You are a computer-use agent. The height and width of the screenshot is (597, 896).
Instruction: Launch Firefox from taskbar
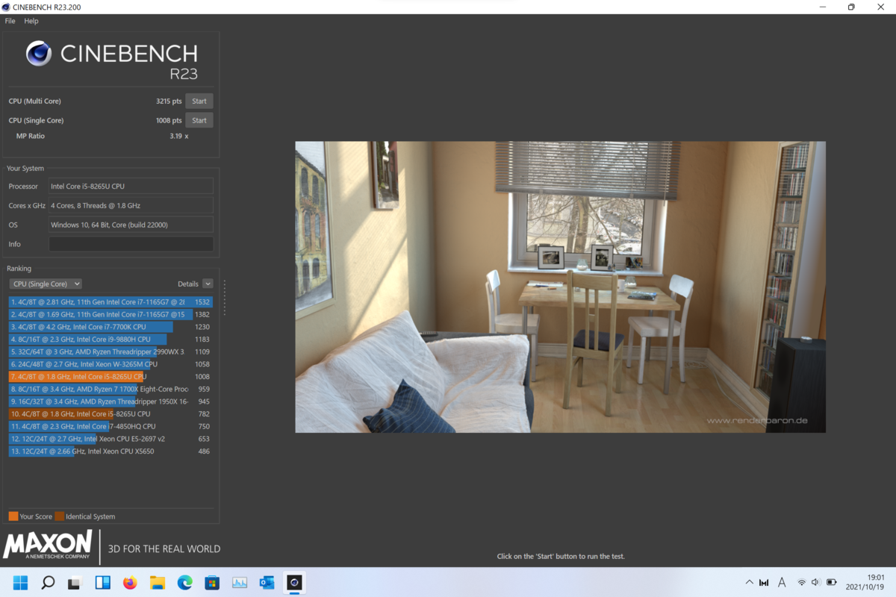tap(130, 582)
